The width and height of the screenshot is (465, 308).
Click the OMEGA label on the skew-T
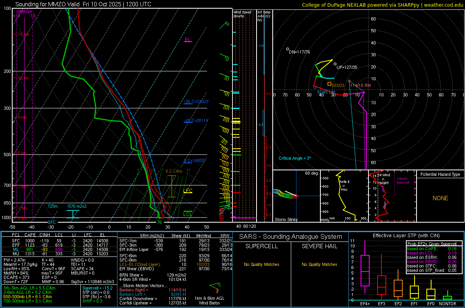click(24, 11)
